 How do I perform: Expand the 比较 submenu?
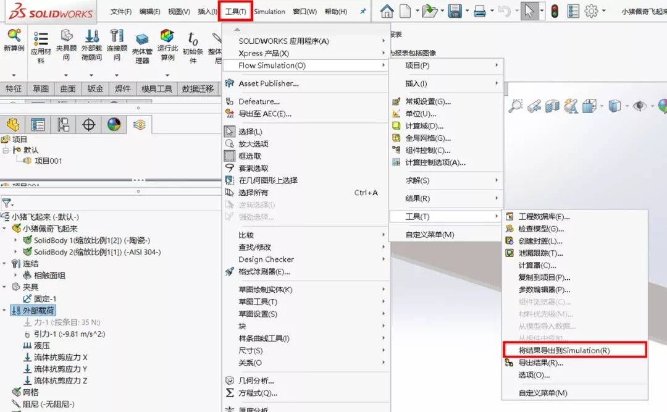pos(306,235)
